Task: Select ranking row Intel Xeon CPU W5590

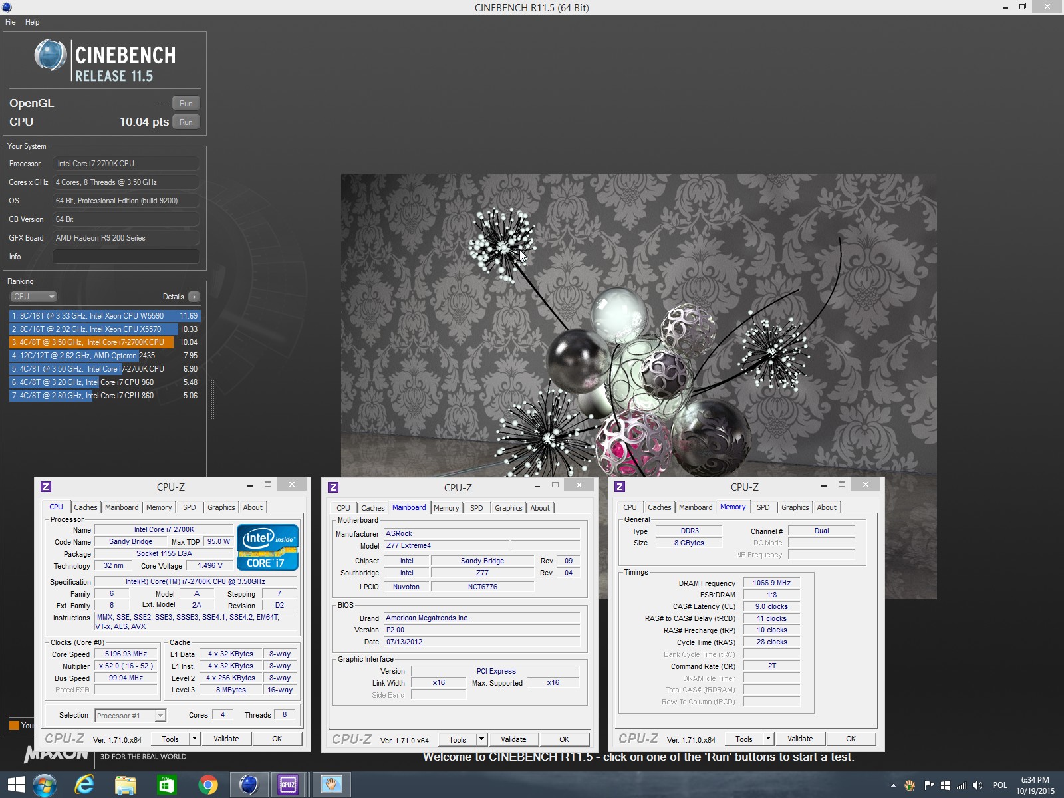Action: point(104,316)
